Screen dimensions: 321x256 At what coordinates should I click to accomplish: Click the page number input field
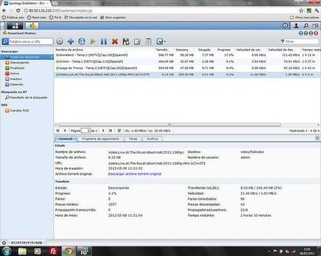click(x=86, y=131)
